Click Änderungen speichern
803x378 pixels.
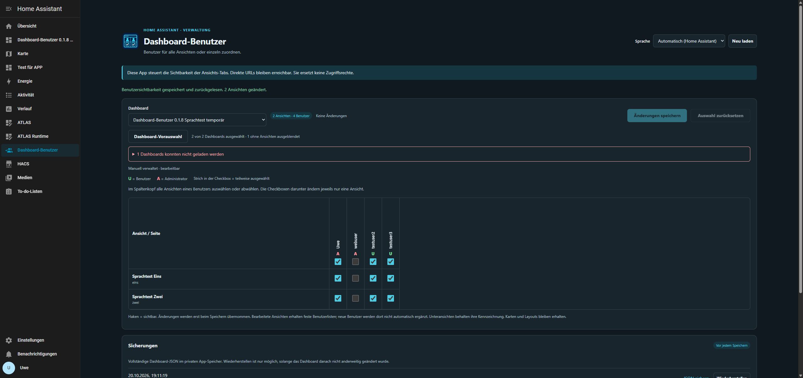point(657,116)
